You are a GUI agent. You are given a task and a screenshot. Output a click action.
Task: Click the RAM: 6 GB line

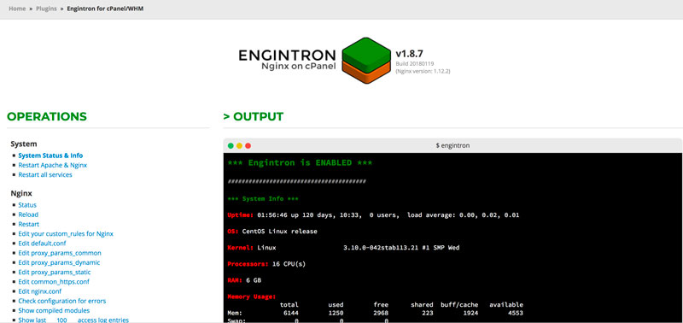click(x=244, y=280)
